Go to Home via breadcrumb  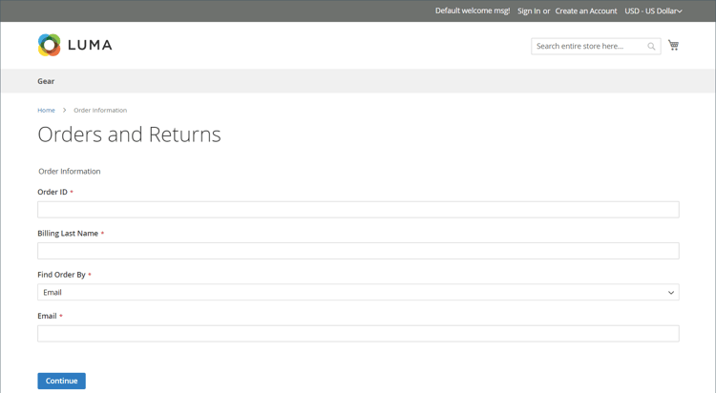46,110
